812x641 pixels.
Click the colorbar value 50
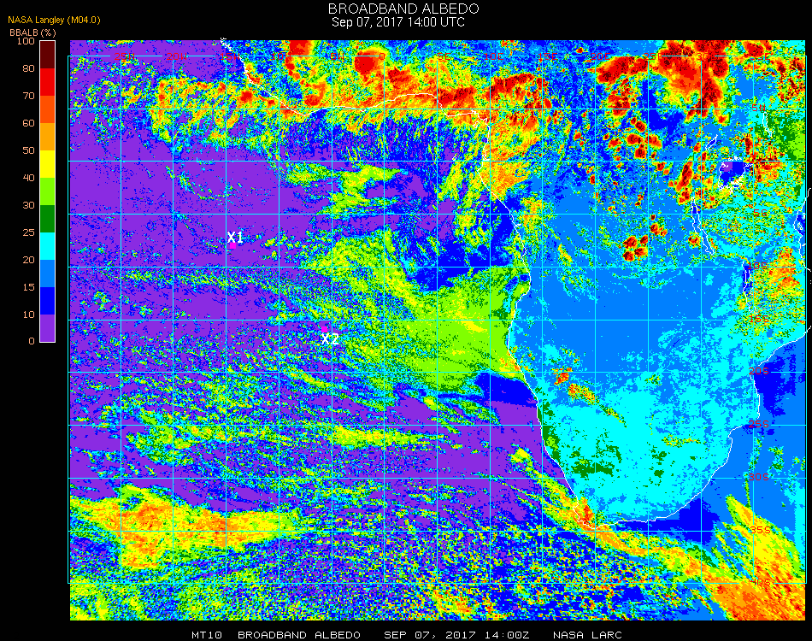pos(28,150)
